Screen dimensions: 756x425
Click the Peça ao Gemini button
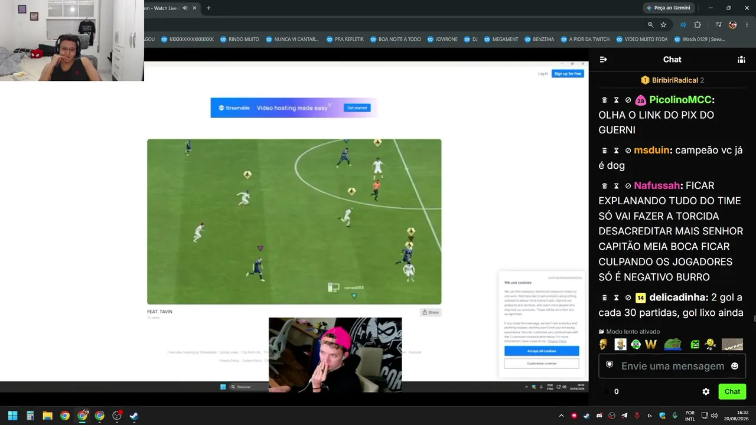pos(668,8)
